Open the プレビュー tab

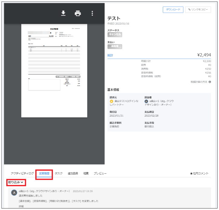coord(100,173)
